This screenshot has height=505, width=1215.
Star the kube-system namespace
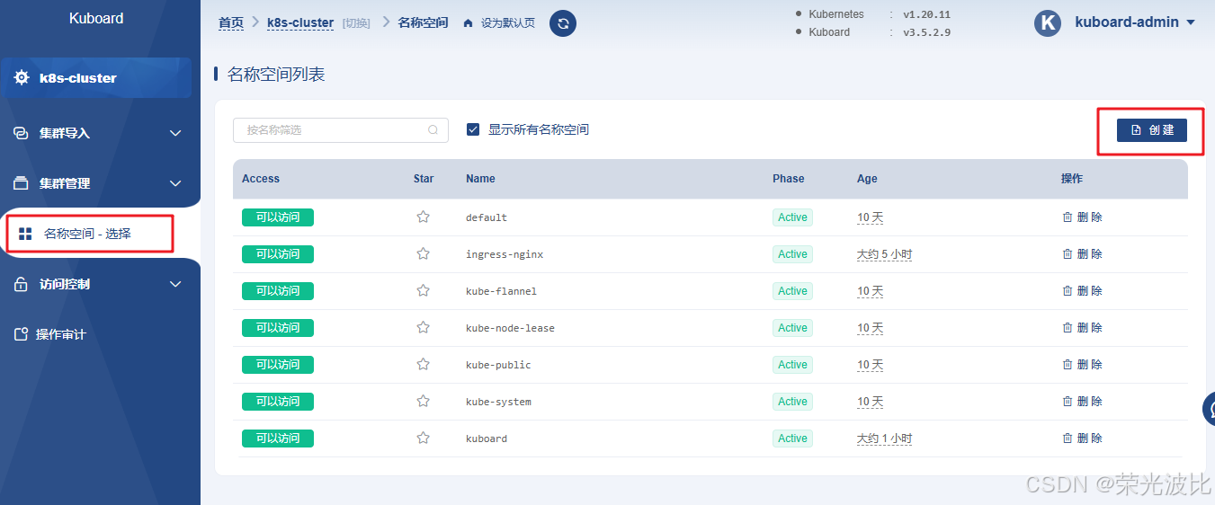point(423,402)
